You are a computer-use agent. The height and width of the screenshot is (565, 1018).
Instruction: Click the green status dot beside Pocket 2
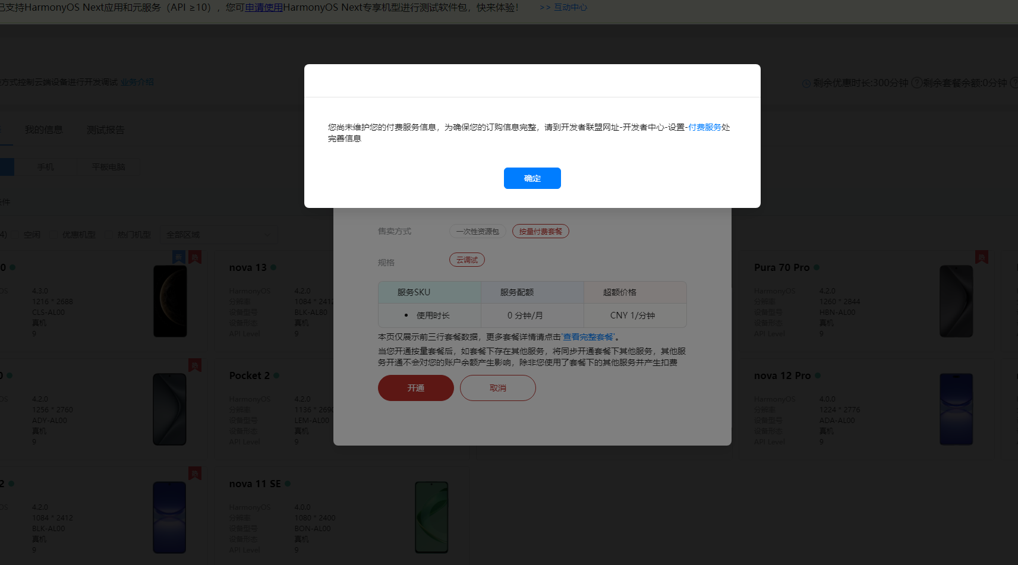276,375
